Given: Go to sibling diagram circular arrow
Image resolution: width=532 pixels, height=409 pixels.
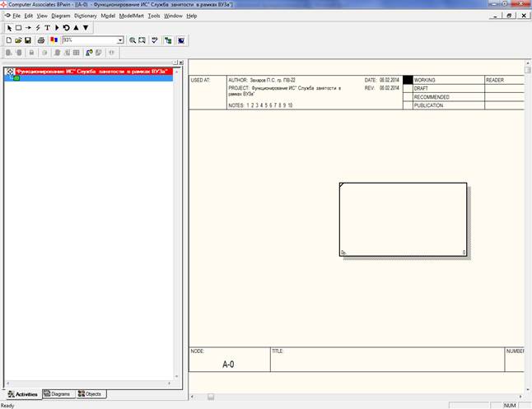Looking at the screenshot, I should click(x=66, y=28).
